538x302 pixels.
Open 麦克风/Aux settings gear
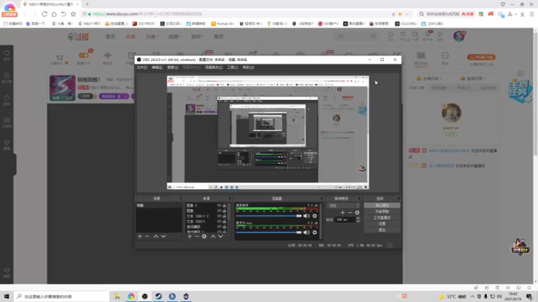[x=315, y=232]
